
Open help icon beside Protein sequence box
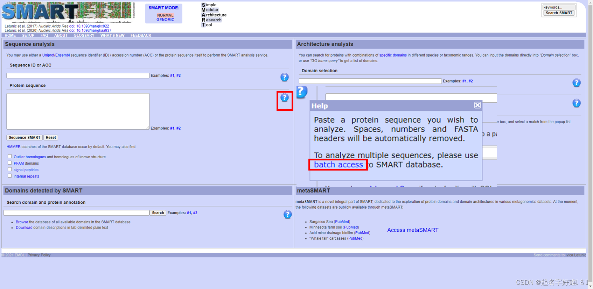tap(285, 97)
